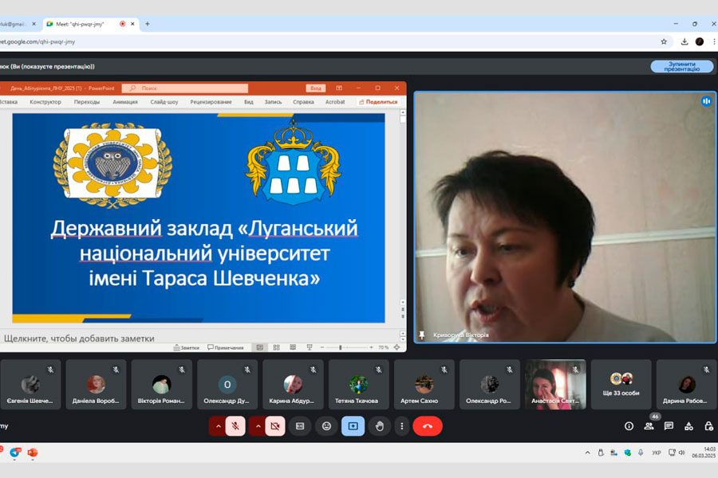Toggle captions button in Meet bar
Image resolution: width=718 pixels, height=478 pixels.
(x=300, y=426)
